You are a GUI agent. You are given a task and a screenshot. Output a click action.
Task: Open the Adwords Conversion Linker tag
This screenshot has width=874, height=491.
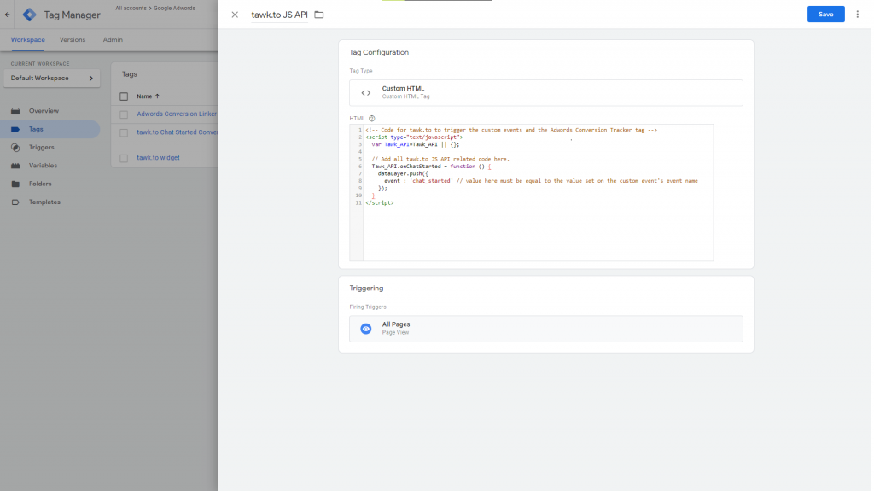coord(177,114)
